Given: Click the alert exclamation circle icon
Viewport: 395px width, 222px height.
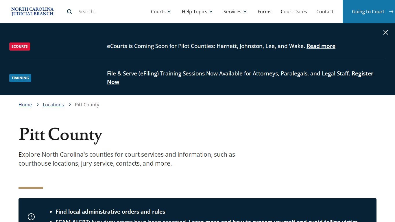Looking at the screenshot, I should coord(31,217).
